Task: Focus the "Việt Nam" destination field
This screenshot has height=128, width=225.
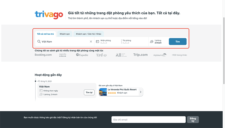Action: [65, 42]
